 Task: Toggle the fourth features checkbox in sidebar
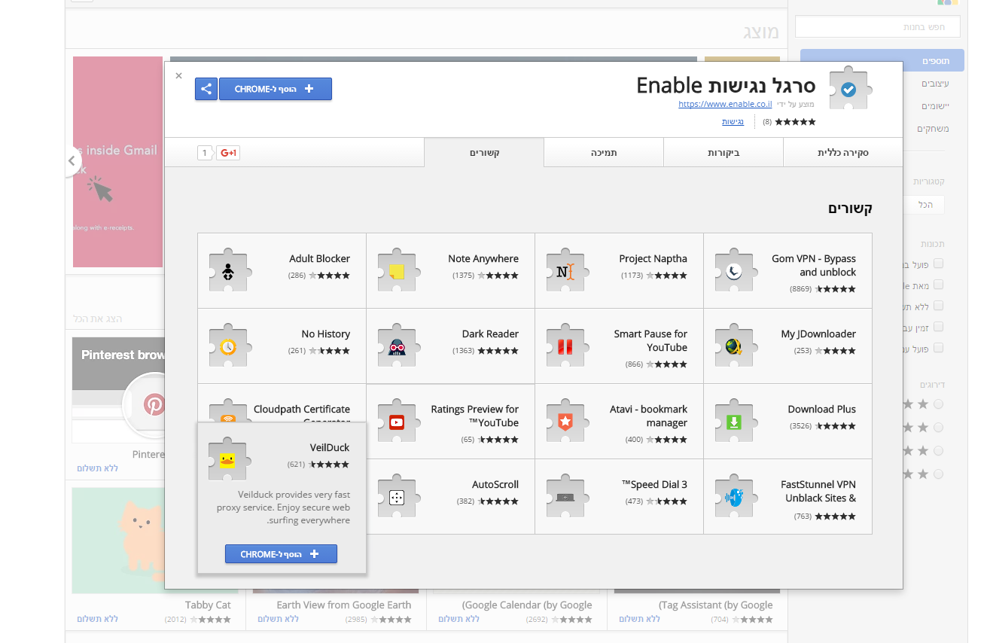(x=938, y=327)
